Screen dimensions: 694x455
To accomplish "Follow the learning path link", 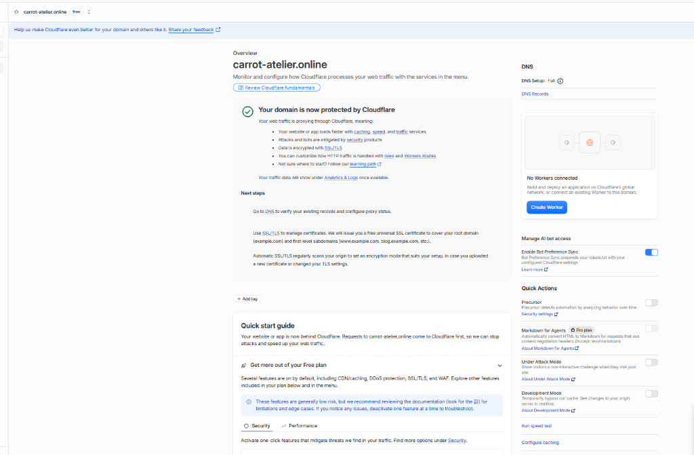I will click(x=363, y=164).
